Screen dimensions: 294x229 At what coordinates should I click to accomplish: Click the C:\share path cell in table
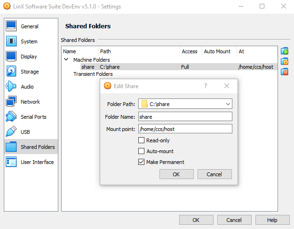(x=110, y=67)
